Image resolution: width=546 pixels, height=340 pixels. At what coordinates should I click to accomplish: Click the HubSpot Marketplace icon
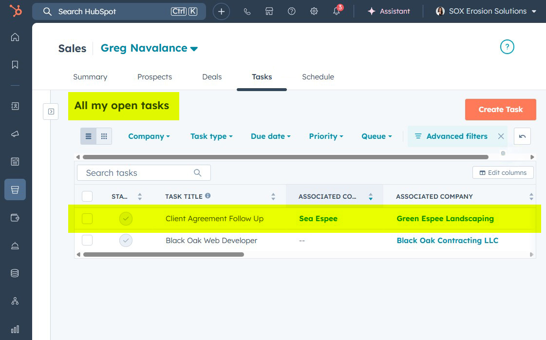tap(269, 11)
